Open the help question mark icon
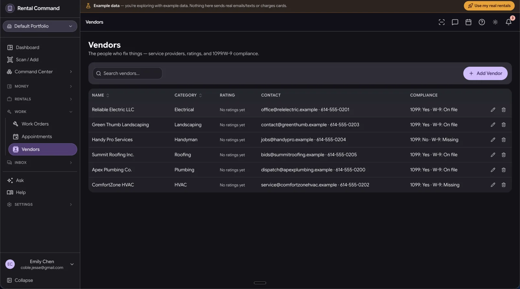Image resolution: width=520 pixels, height=289 pixels. [x=482, y=22]
